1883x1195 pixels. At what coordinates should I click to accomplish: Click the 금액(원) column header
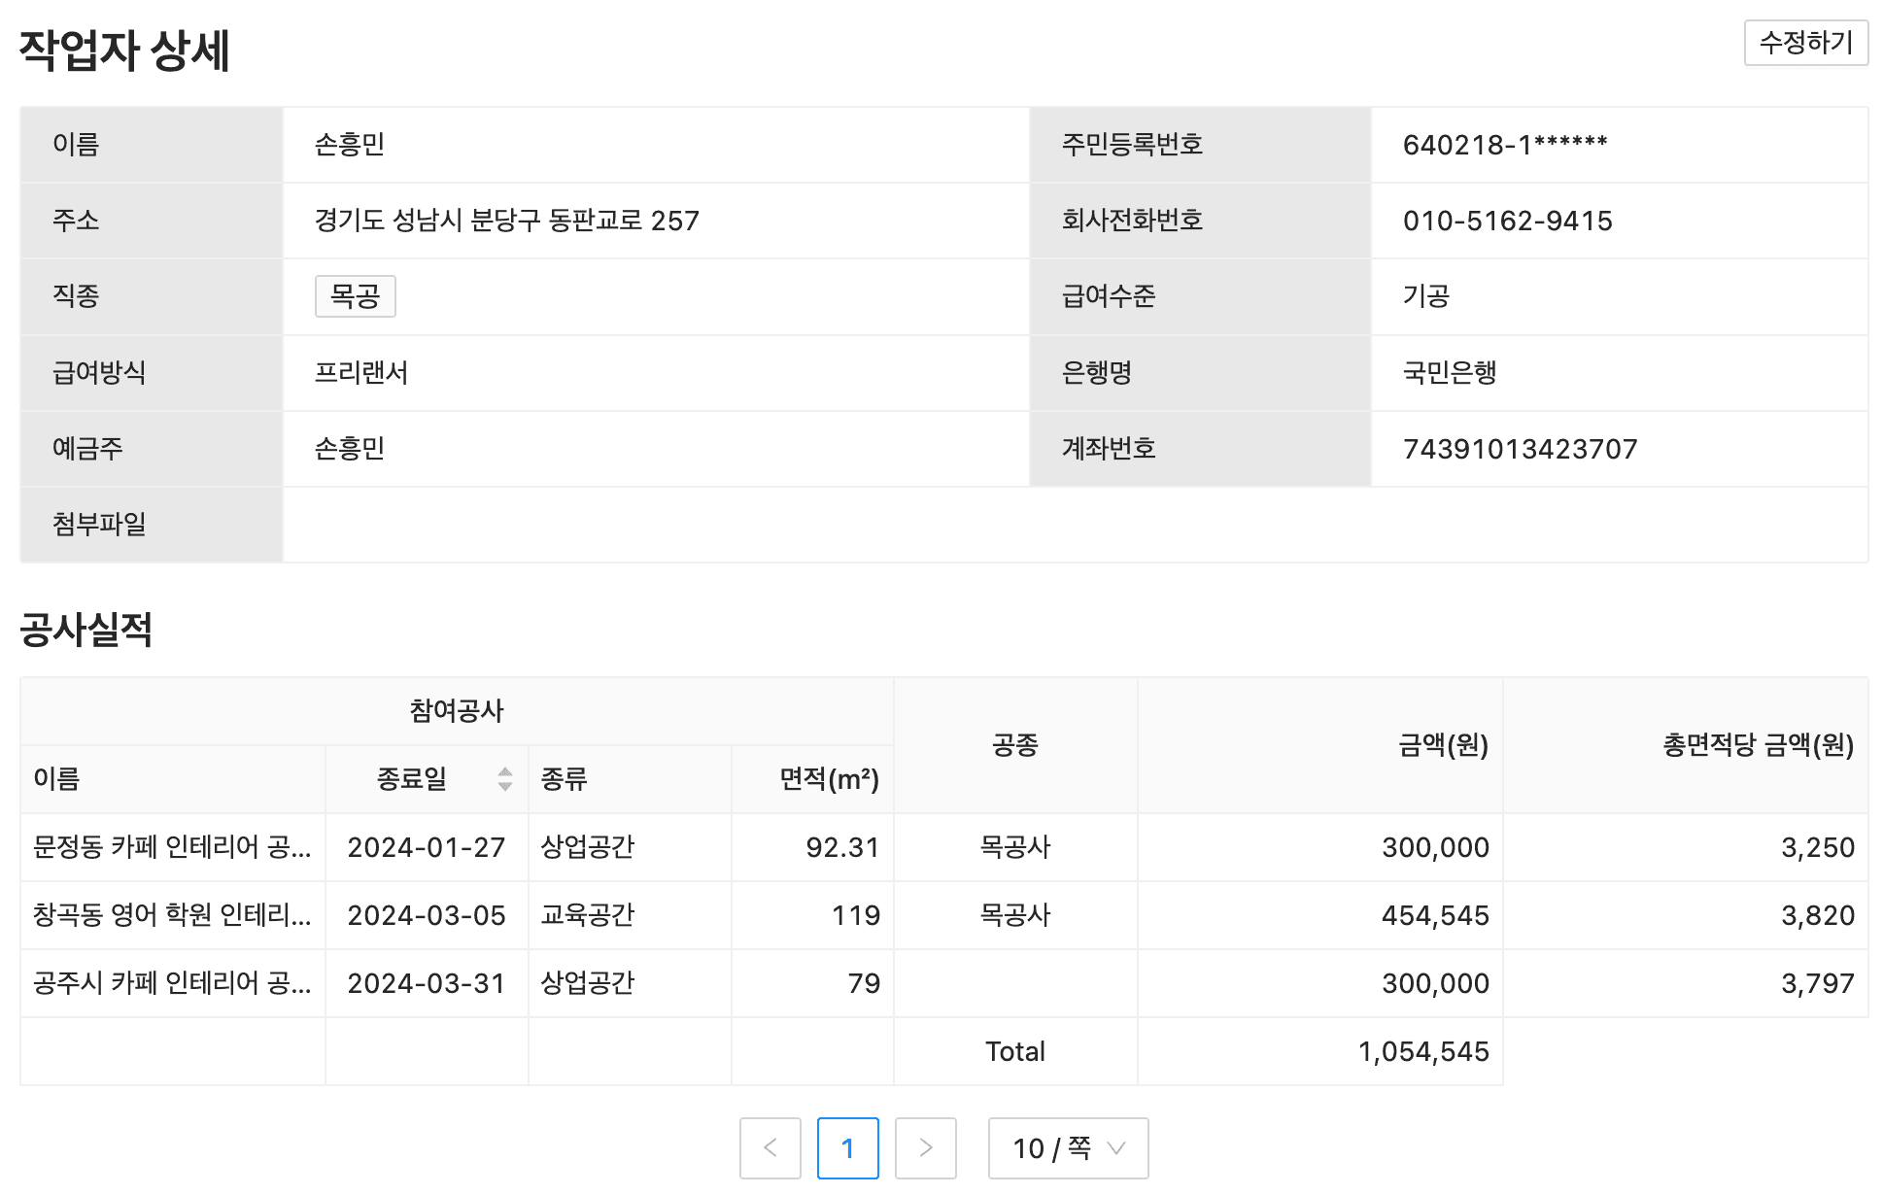(x=1442, y=745)
